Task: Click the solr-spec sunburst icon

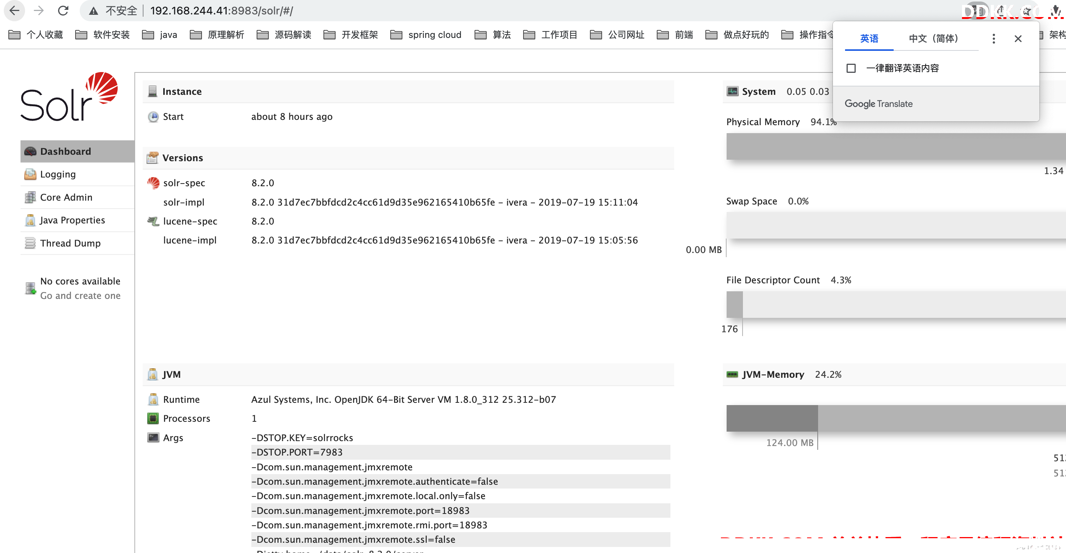Action: pos(153,183)
